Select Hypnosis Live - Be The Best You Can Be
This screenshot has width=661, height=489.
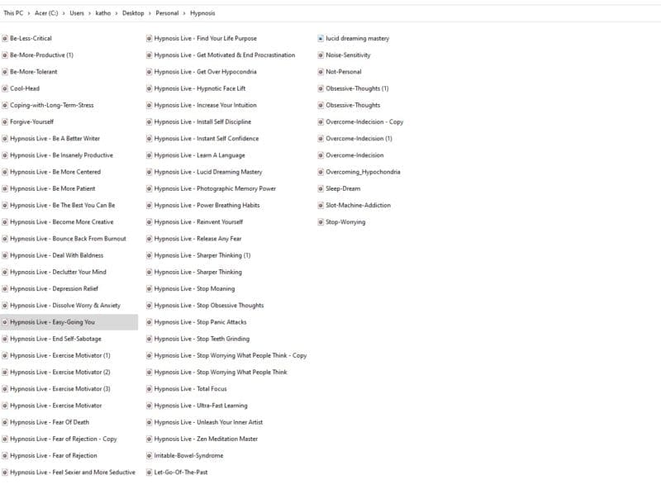point(63,206)
